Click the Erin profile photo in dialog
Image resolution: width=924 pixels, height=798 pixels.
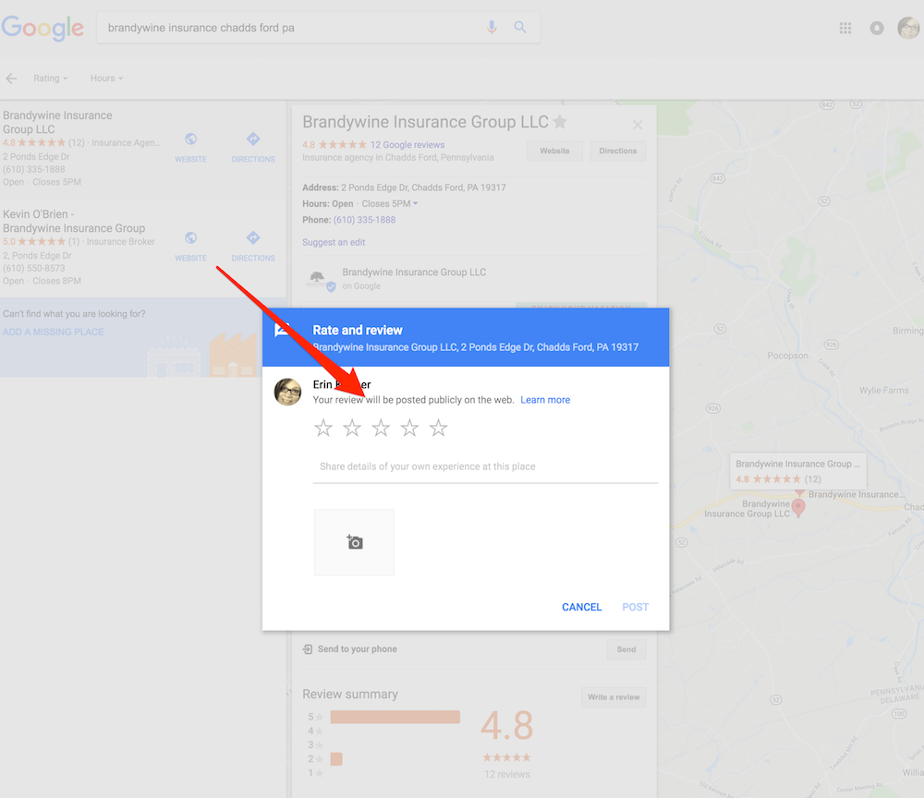pyautogui.click(x=288, y=393)
